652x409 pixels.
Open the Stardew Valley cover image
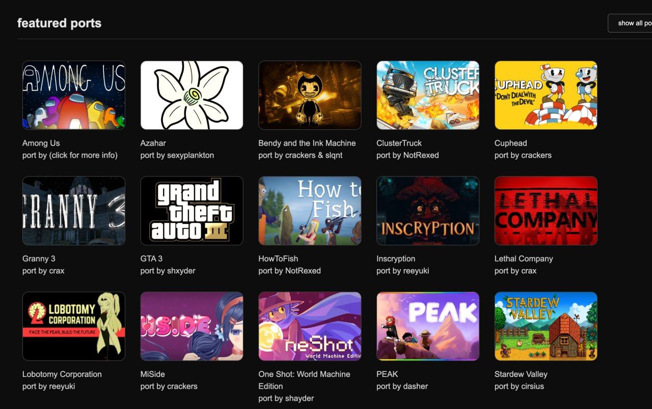pyautogui.click(x=546, y=326)
